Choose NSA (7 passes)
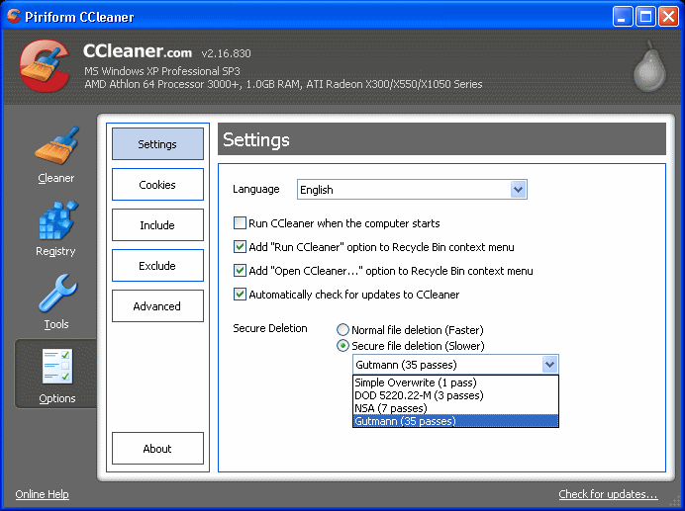This screenshot has width=685, height=511. click(x=455, y=408)
